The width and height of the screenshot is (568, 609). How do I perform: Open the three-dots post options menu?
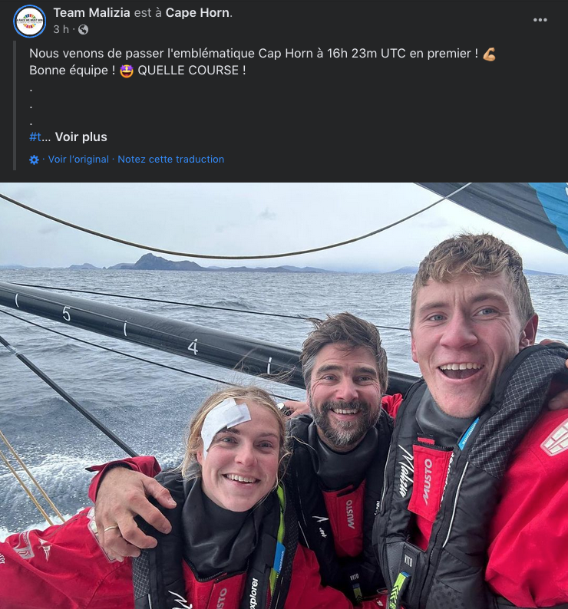(x=540, y=20)
